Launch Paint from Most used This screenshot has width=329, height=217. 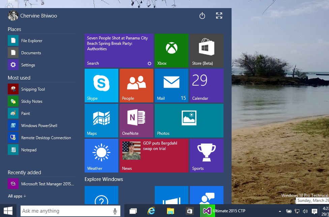pyautogui.click(x=42, y=114)
